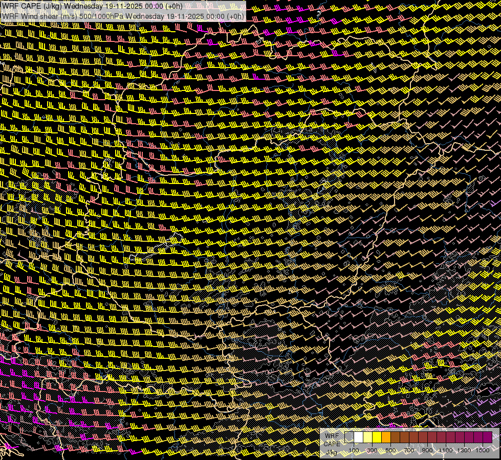Click the 900 legend value

(x=427, y=450)
